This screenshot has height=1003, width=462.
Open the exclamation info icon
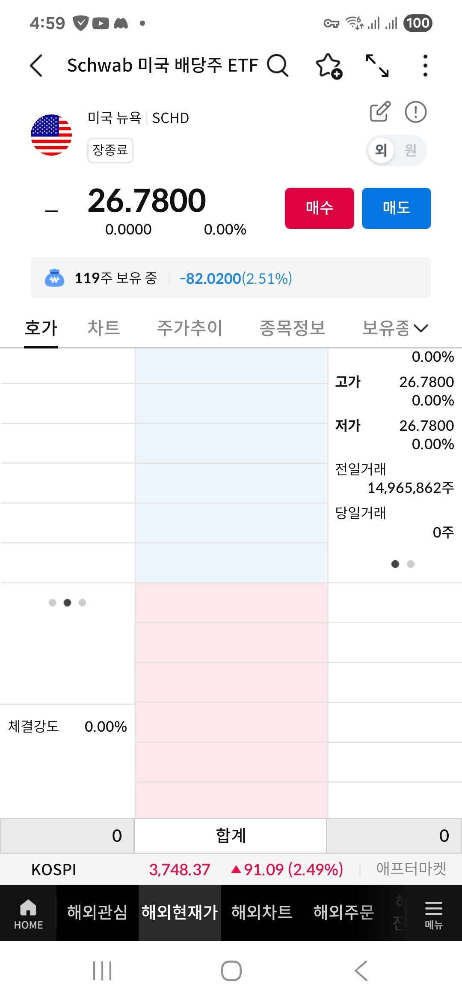(x=415, y=112)
